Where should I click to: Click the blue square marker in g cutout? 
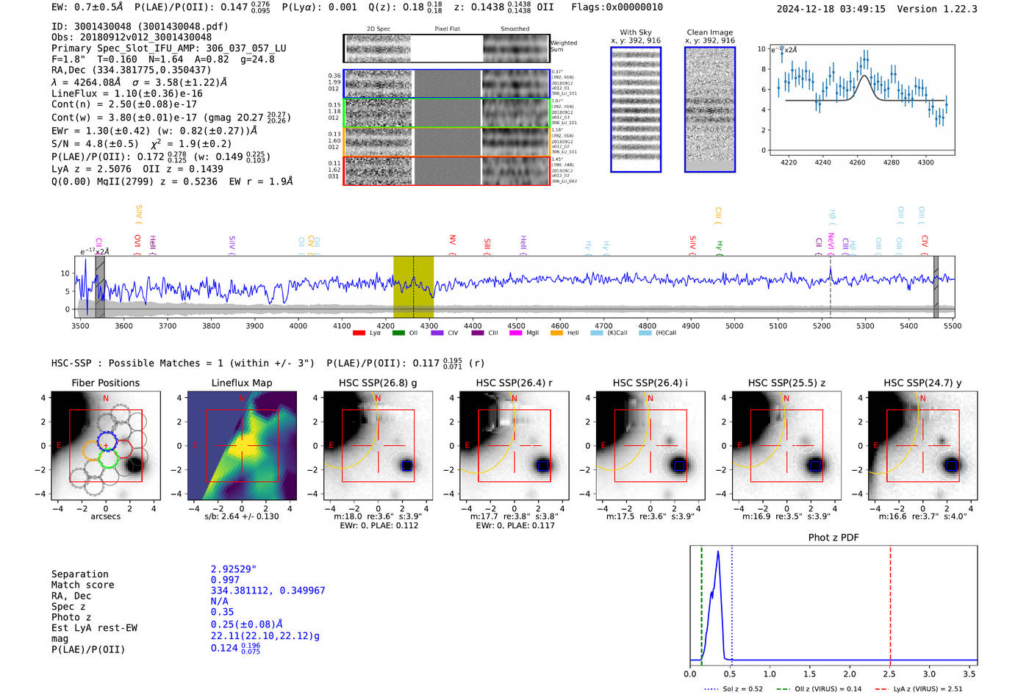pyautogui.click(x=406, y=466)
